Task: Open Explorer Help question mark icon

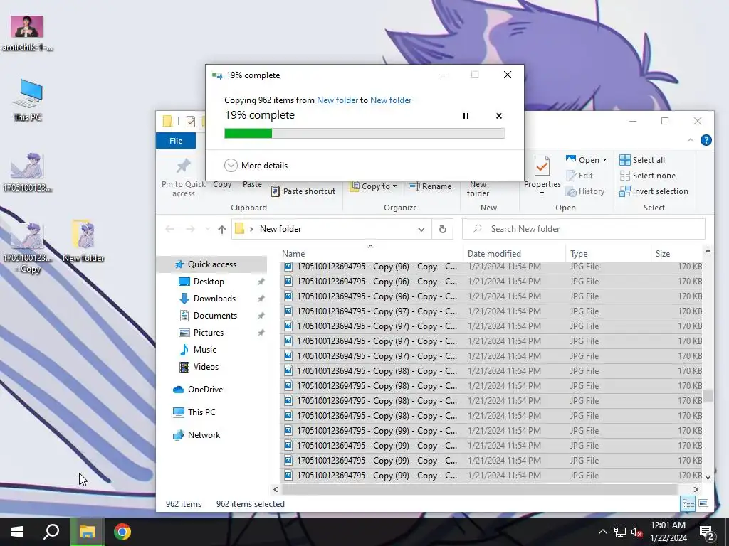Action: [706, 140]
